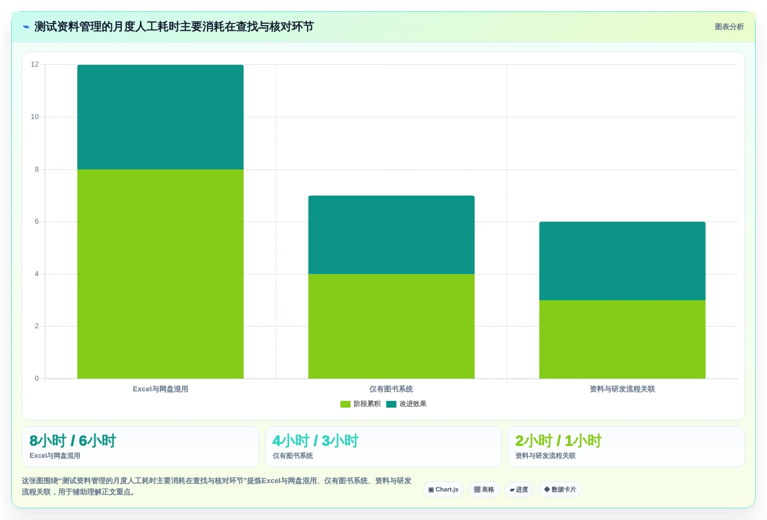Click the 仅有图书系统 caption in the second card
767x520 pixels.
[x=293, y=456]
